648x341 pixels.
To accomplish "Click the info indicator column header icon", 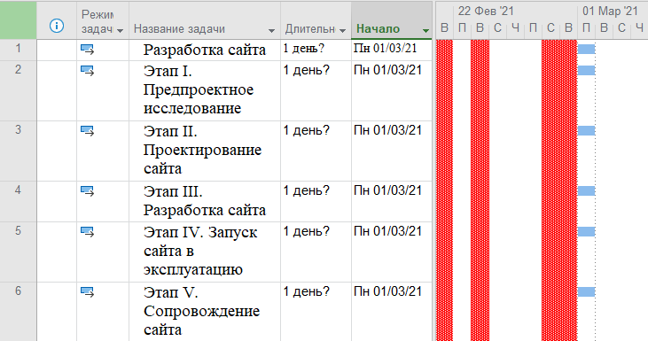I will (57, 26).
